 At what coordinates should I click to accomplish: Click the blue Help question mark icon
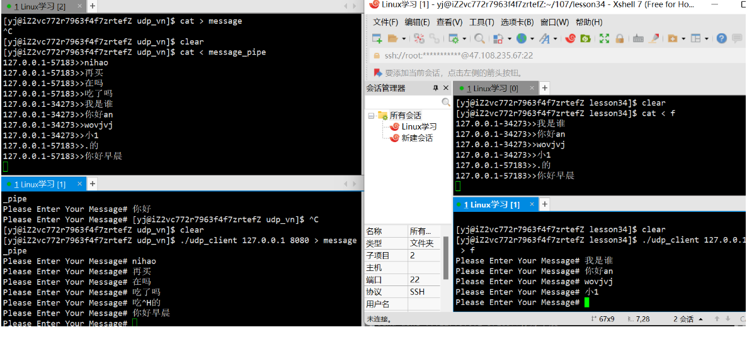tap(722, 38)
